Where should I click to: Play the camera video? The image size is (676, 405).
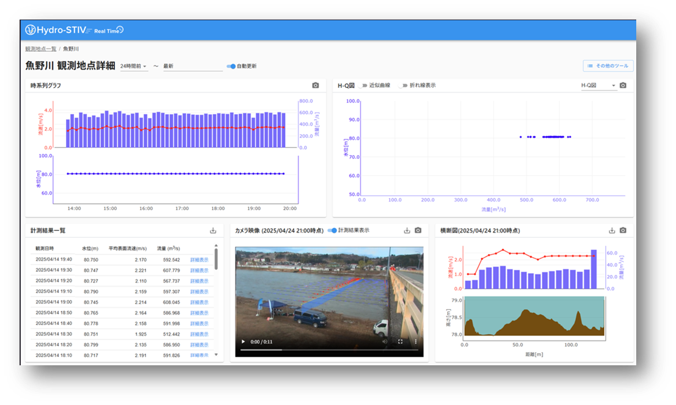coord(243,341)
